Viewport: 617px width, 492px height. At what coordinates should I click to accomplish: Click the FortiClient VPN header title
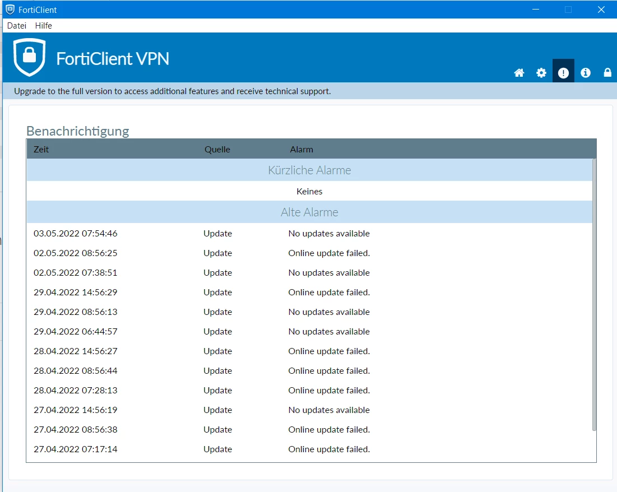tap(113, 59)
